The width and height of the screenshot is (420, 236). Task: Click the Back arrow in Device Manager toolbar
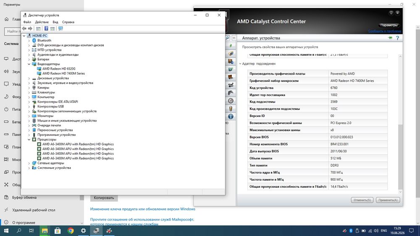[x=24, y=29]
